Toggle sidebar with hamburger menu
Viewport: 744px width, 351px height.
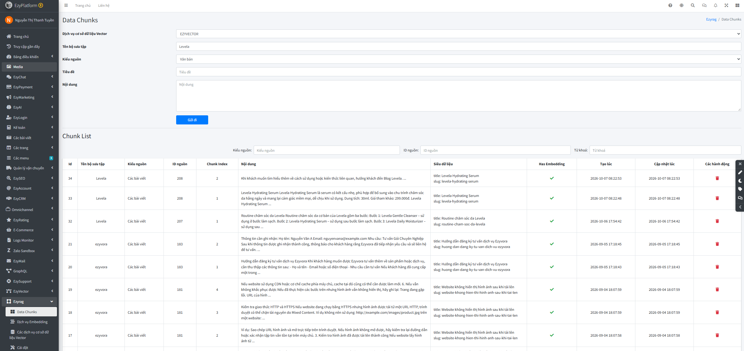(x=66, y=5)
